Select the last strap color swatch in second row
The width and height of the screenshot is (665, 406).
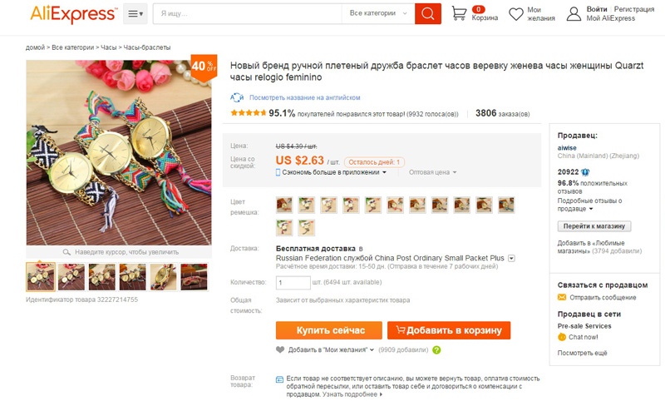[306, 228]
